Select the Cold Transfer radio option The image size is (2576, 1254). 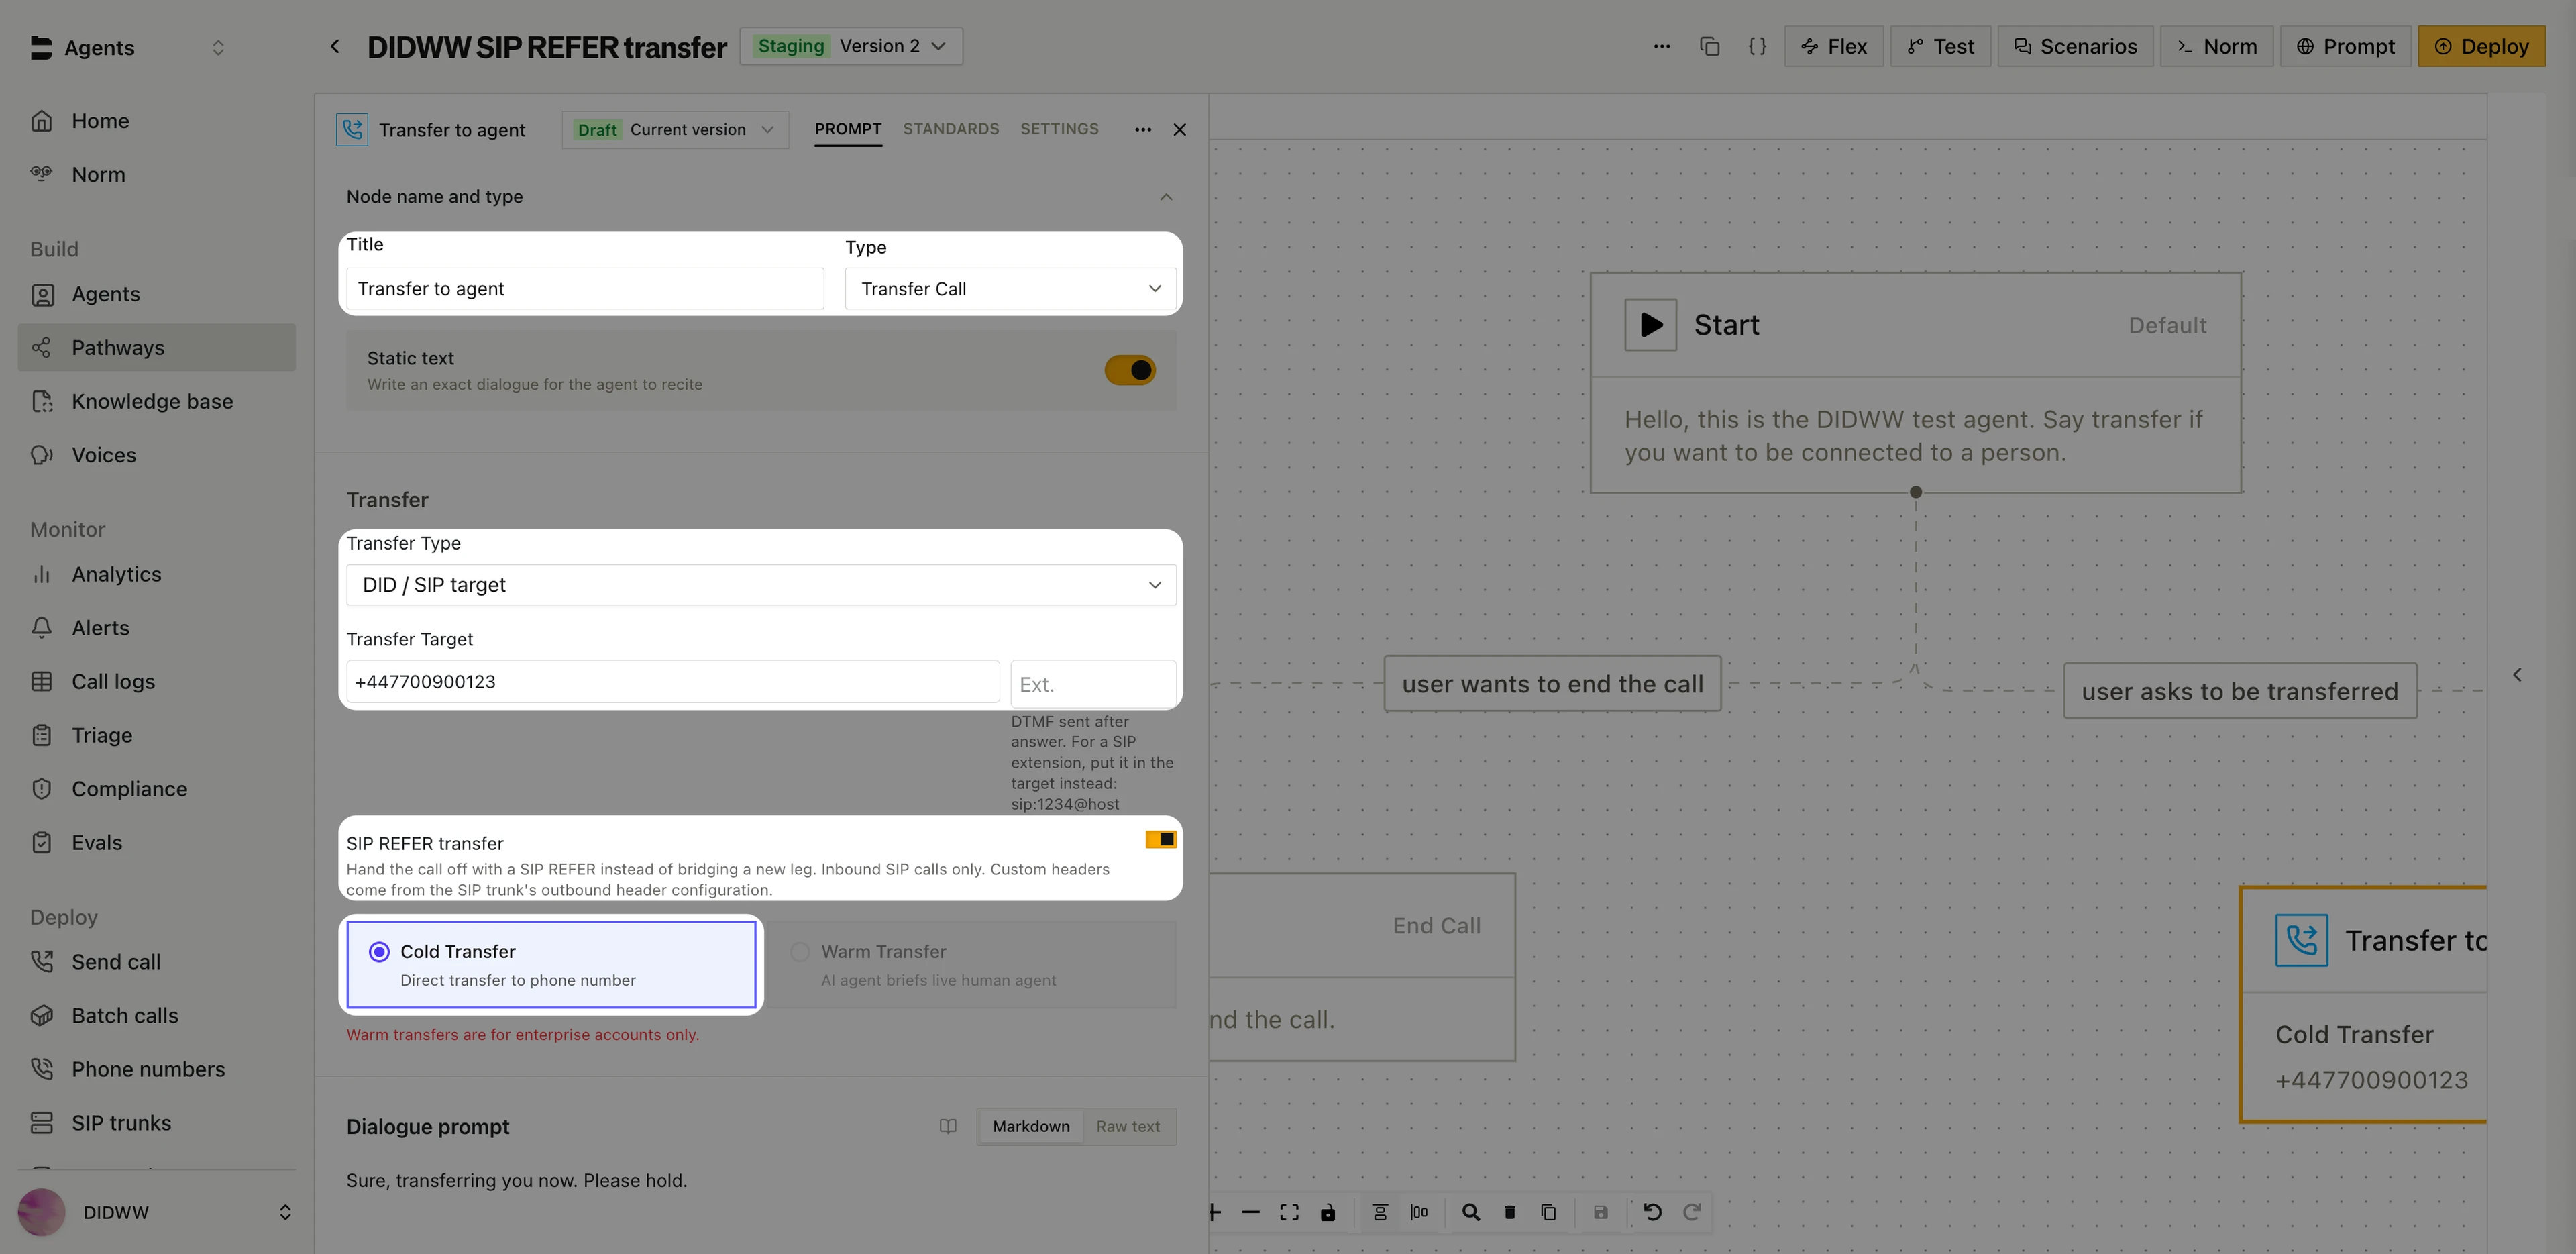pyautogui.click(x=551, y=965)
